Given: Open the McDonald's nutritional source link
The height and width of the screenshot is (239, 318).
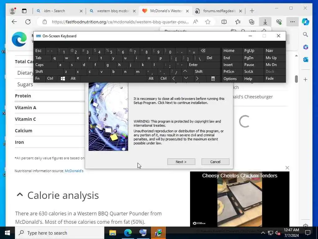Looking at the screenshot, I should [x=74, y=171].
